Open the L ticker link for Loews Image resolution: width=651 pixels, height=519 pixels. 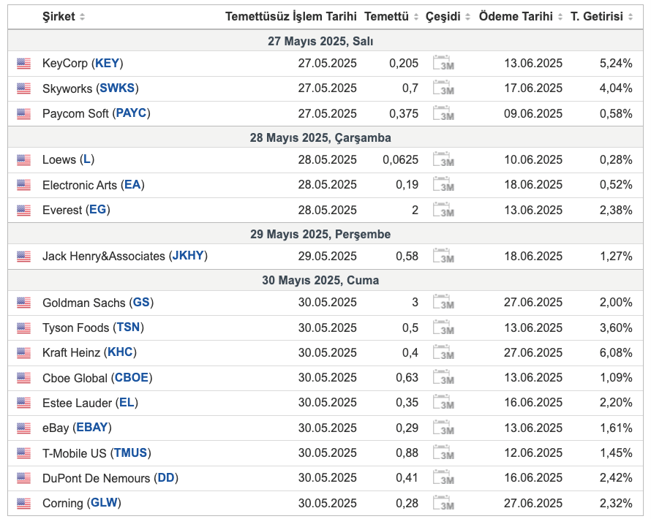point(87,159)
